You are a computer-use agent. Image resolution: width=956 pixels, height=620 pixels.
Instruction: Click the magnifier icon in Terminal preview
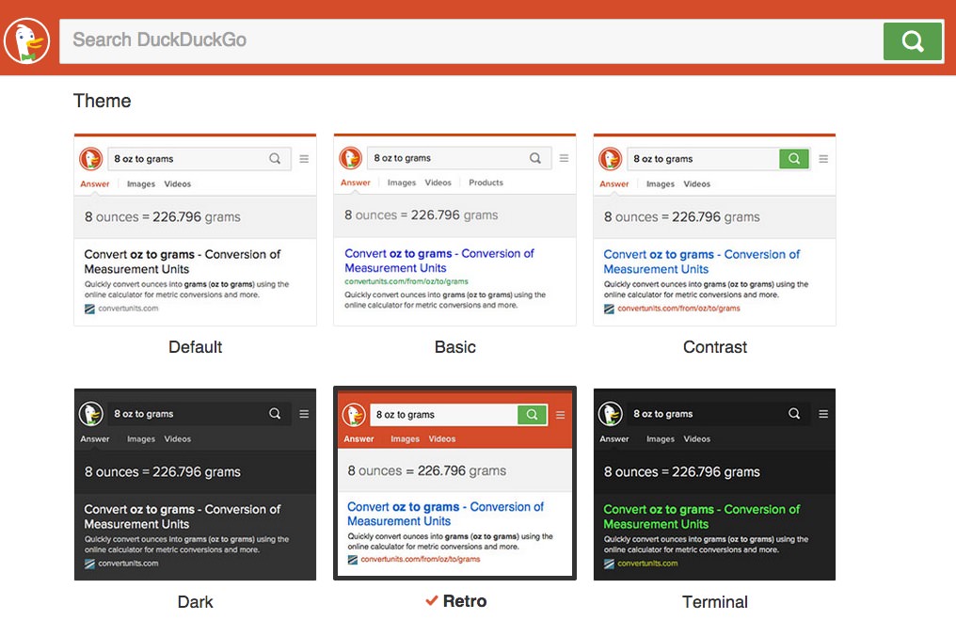[794, 413]
